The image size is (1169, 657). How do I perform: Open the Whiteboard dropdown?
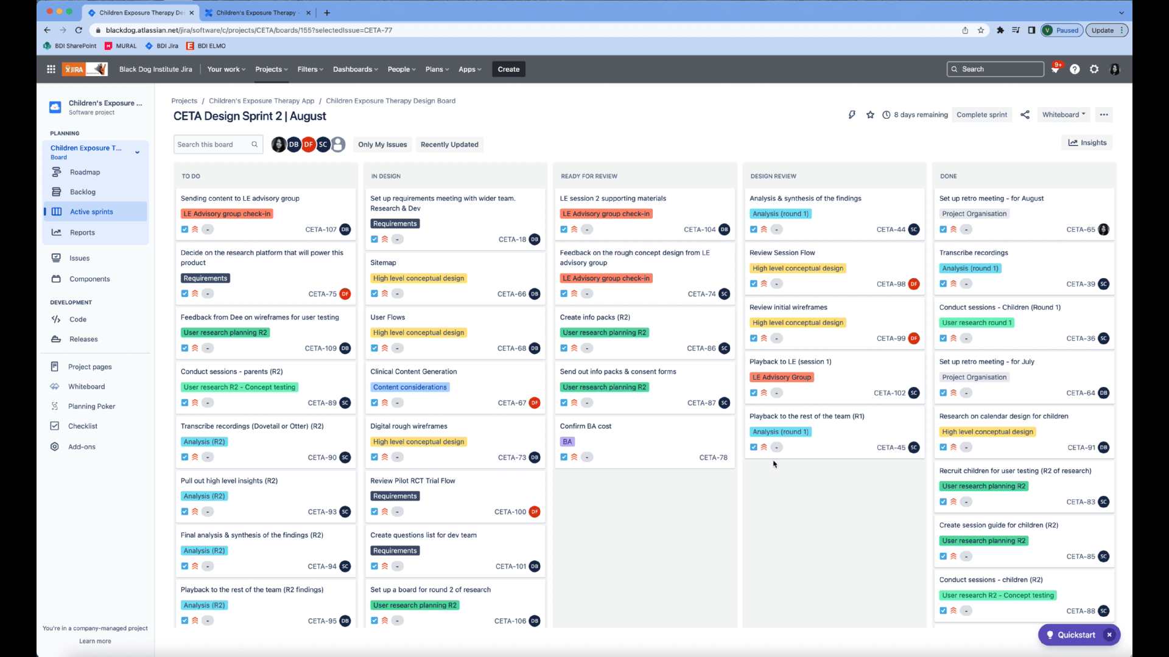[x=1063, y=115]
